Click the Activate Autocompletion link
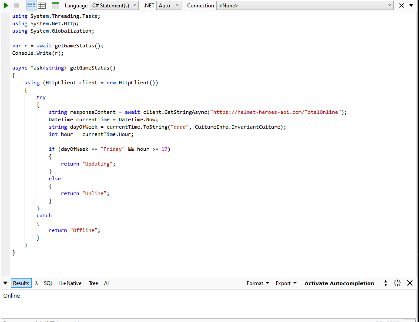The image size is (419, 322). [339, 283]
